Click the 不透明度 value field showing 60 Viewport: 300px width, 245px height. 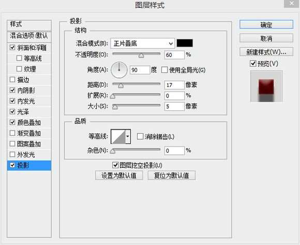click(174, 55)
